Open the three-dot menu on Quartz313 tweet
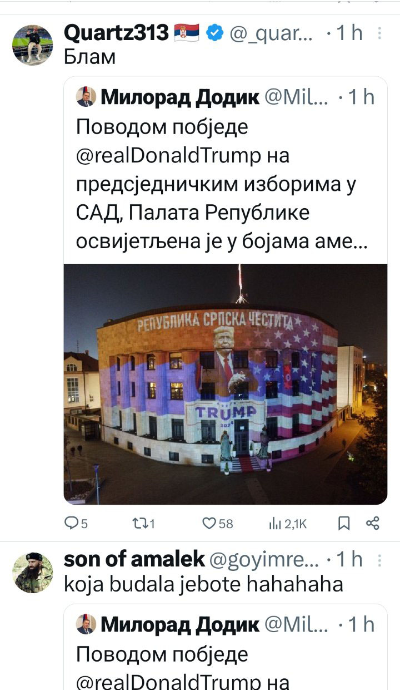Image resolution: width=400 pixels, height=690 pixels. tap(380, 33)
